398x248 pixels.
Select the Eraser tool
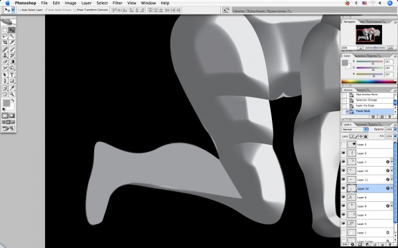pyautogui.click(x=5, y=62)
